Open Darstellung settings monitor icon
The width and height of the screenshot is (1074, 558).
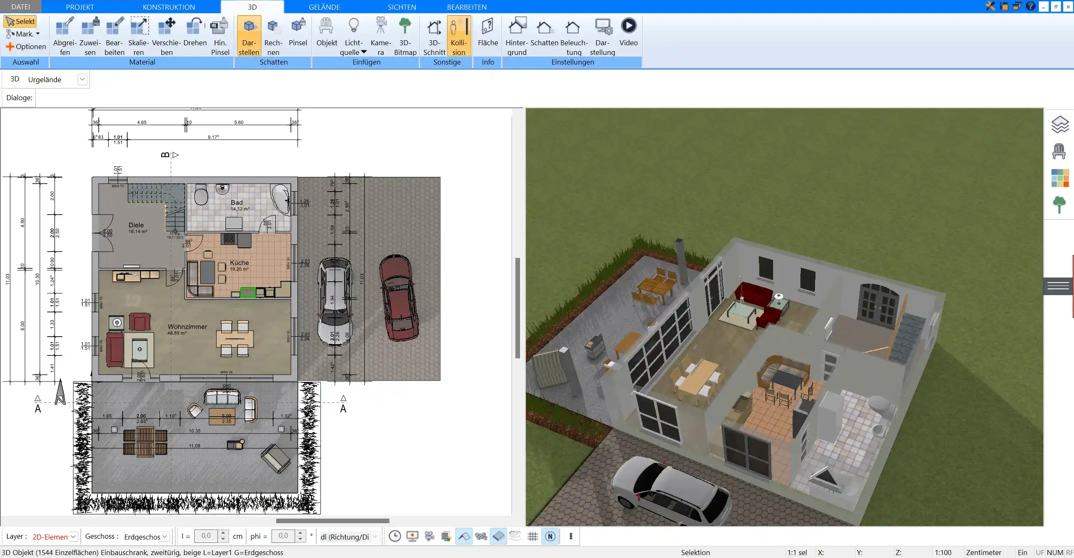tap(602, 36)
